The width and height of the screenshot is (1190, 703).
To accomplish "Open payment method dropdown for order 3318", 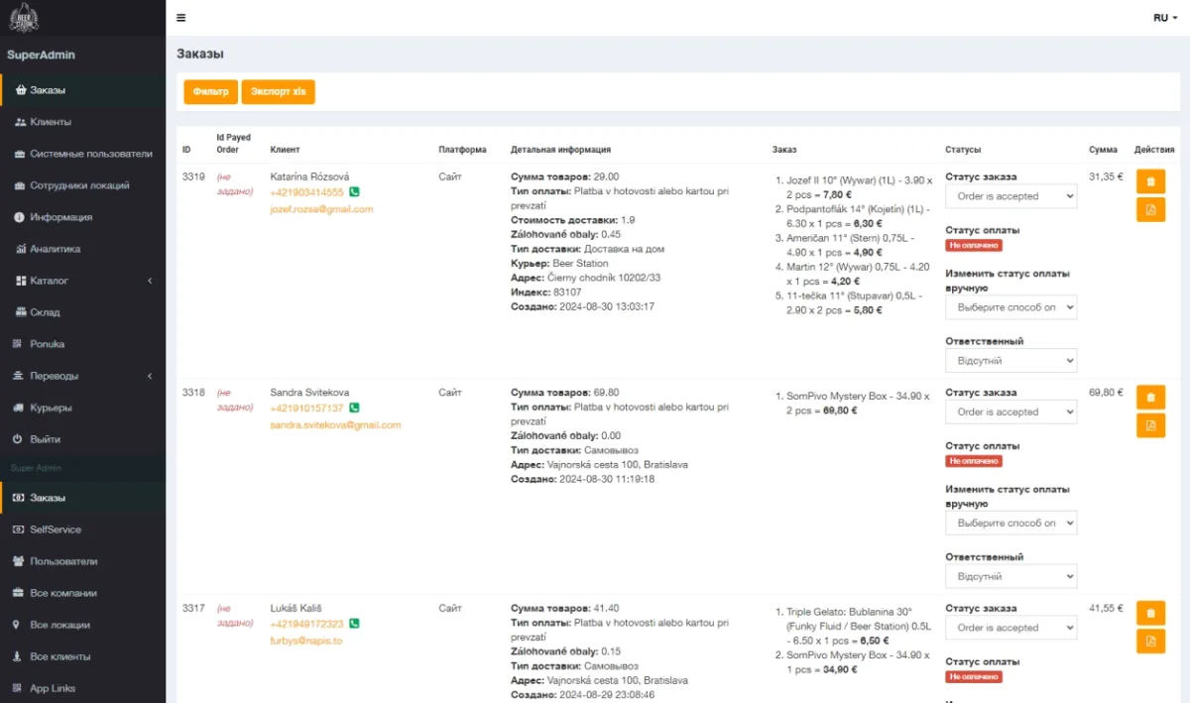I will pos(1011,523).
